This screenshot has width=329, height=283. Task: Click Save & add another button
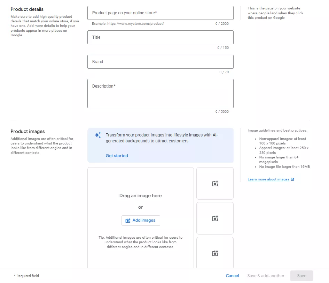pos(266,276)
